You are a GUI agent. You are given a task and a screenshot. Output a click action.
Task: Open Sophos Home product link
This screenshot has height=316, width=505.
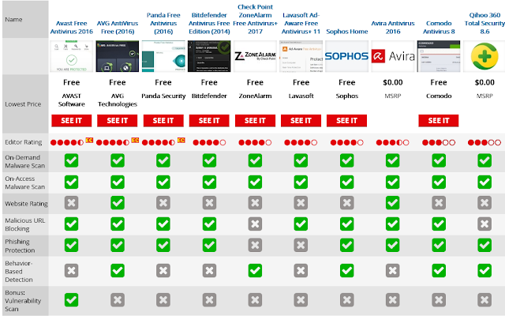tap(347, 32)
